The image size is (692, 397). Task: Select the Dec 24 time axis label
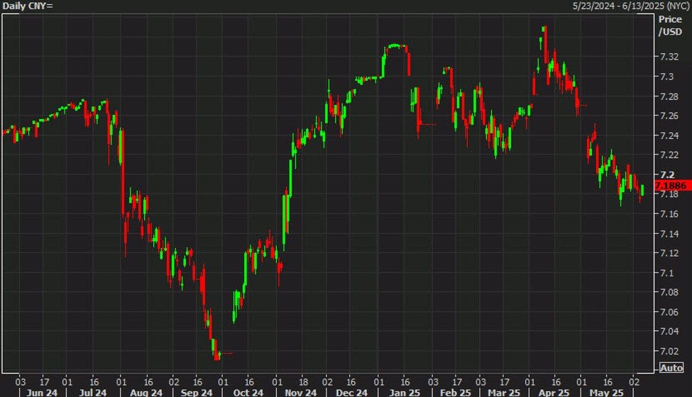[353, 392]
